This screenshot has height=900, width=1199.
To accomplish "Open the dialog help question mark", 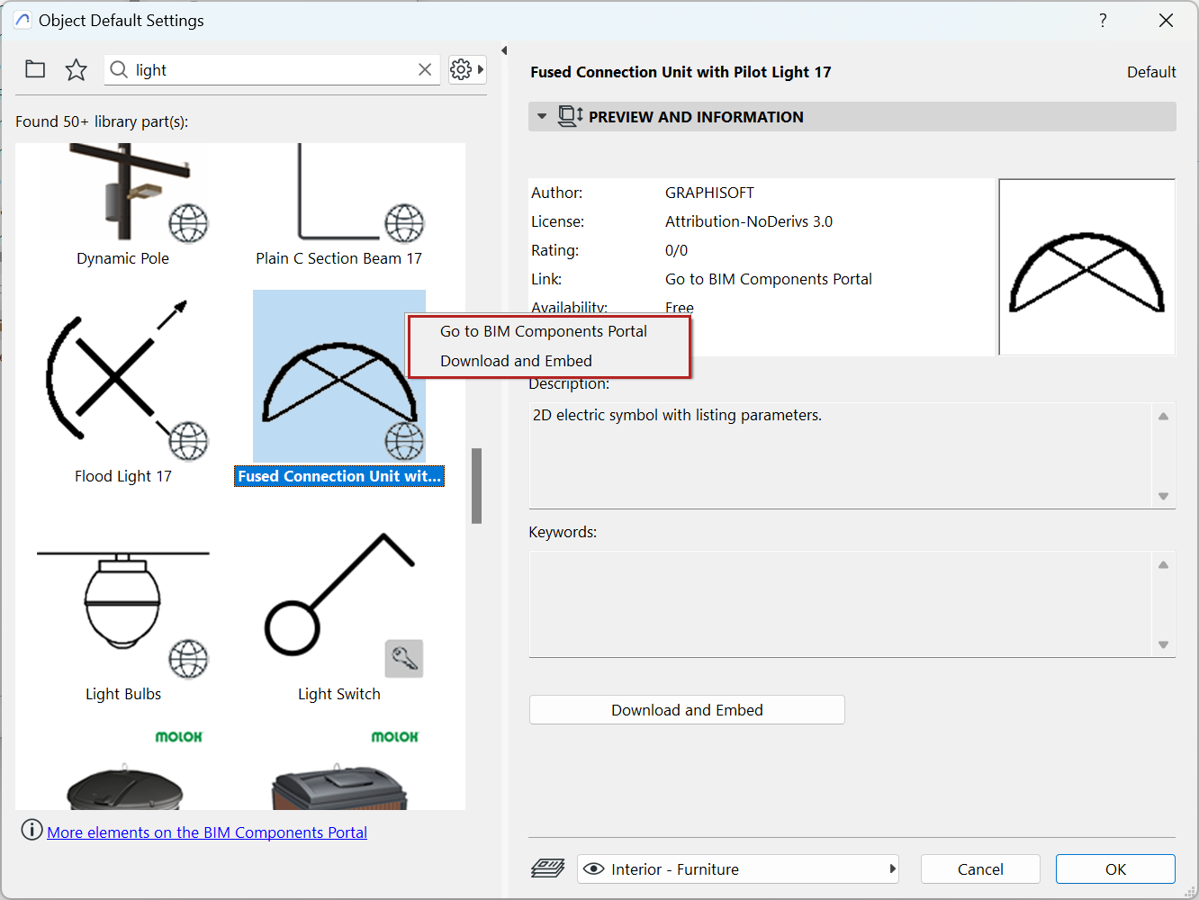I will point(1103,21).
